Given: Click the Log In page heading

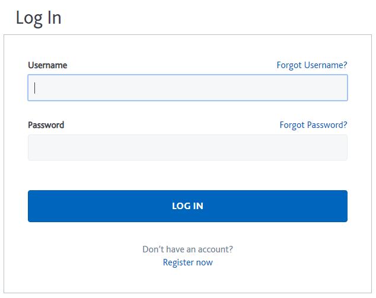Looking at the screenshot, I should pyautogui.click(x=39, y=18).
